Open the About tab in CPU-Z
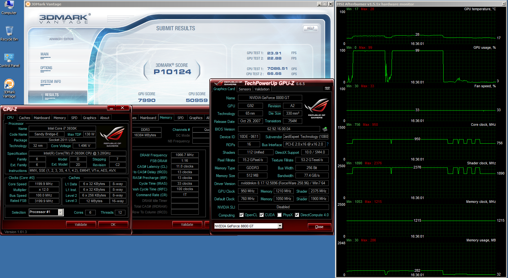Screen dimensions: 508x278 pos(105,118)
